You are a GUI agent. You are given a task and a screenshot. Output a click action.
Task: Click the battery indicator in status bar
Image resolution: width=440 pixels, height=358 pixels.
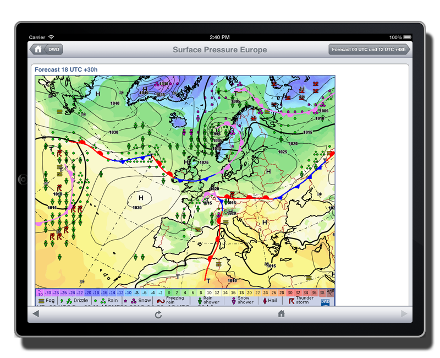tap(406, 37)
